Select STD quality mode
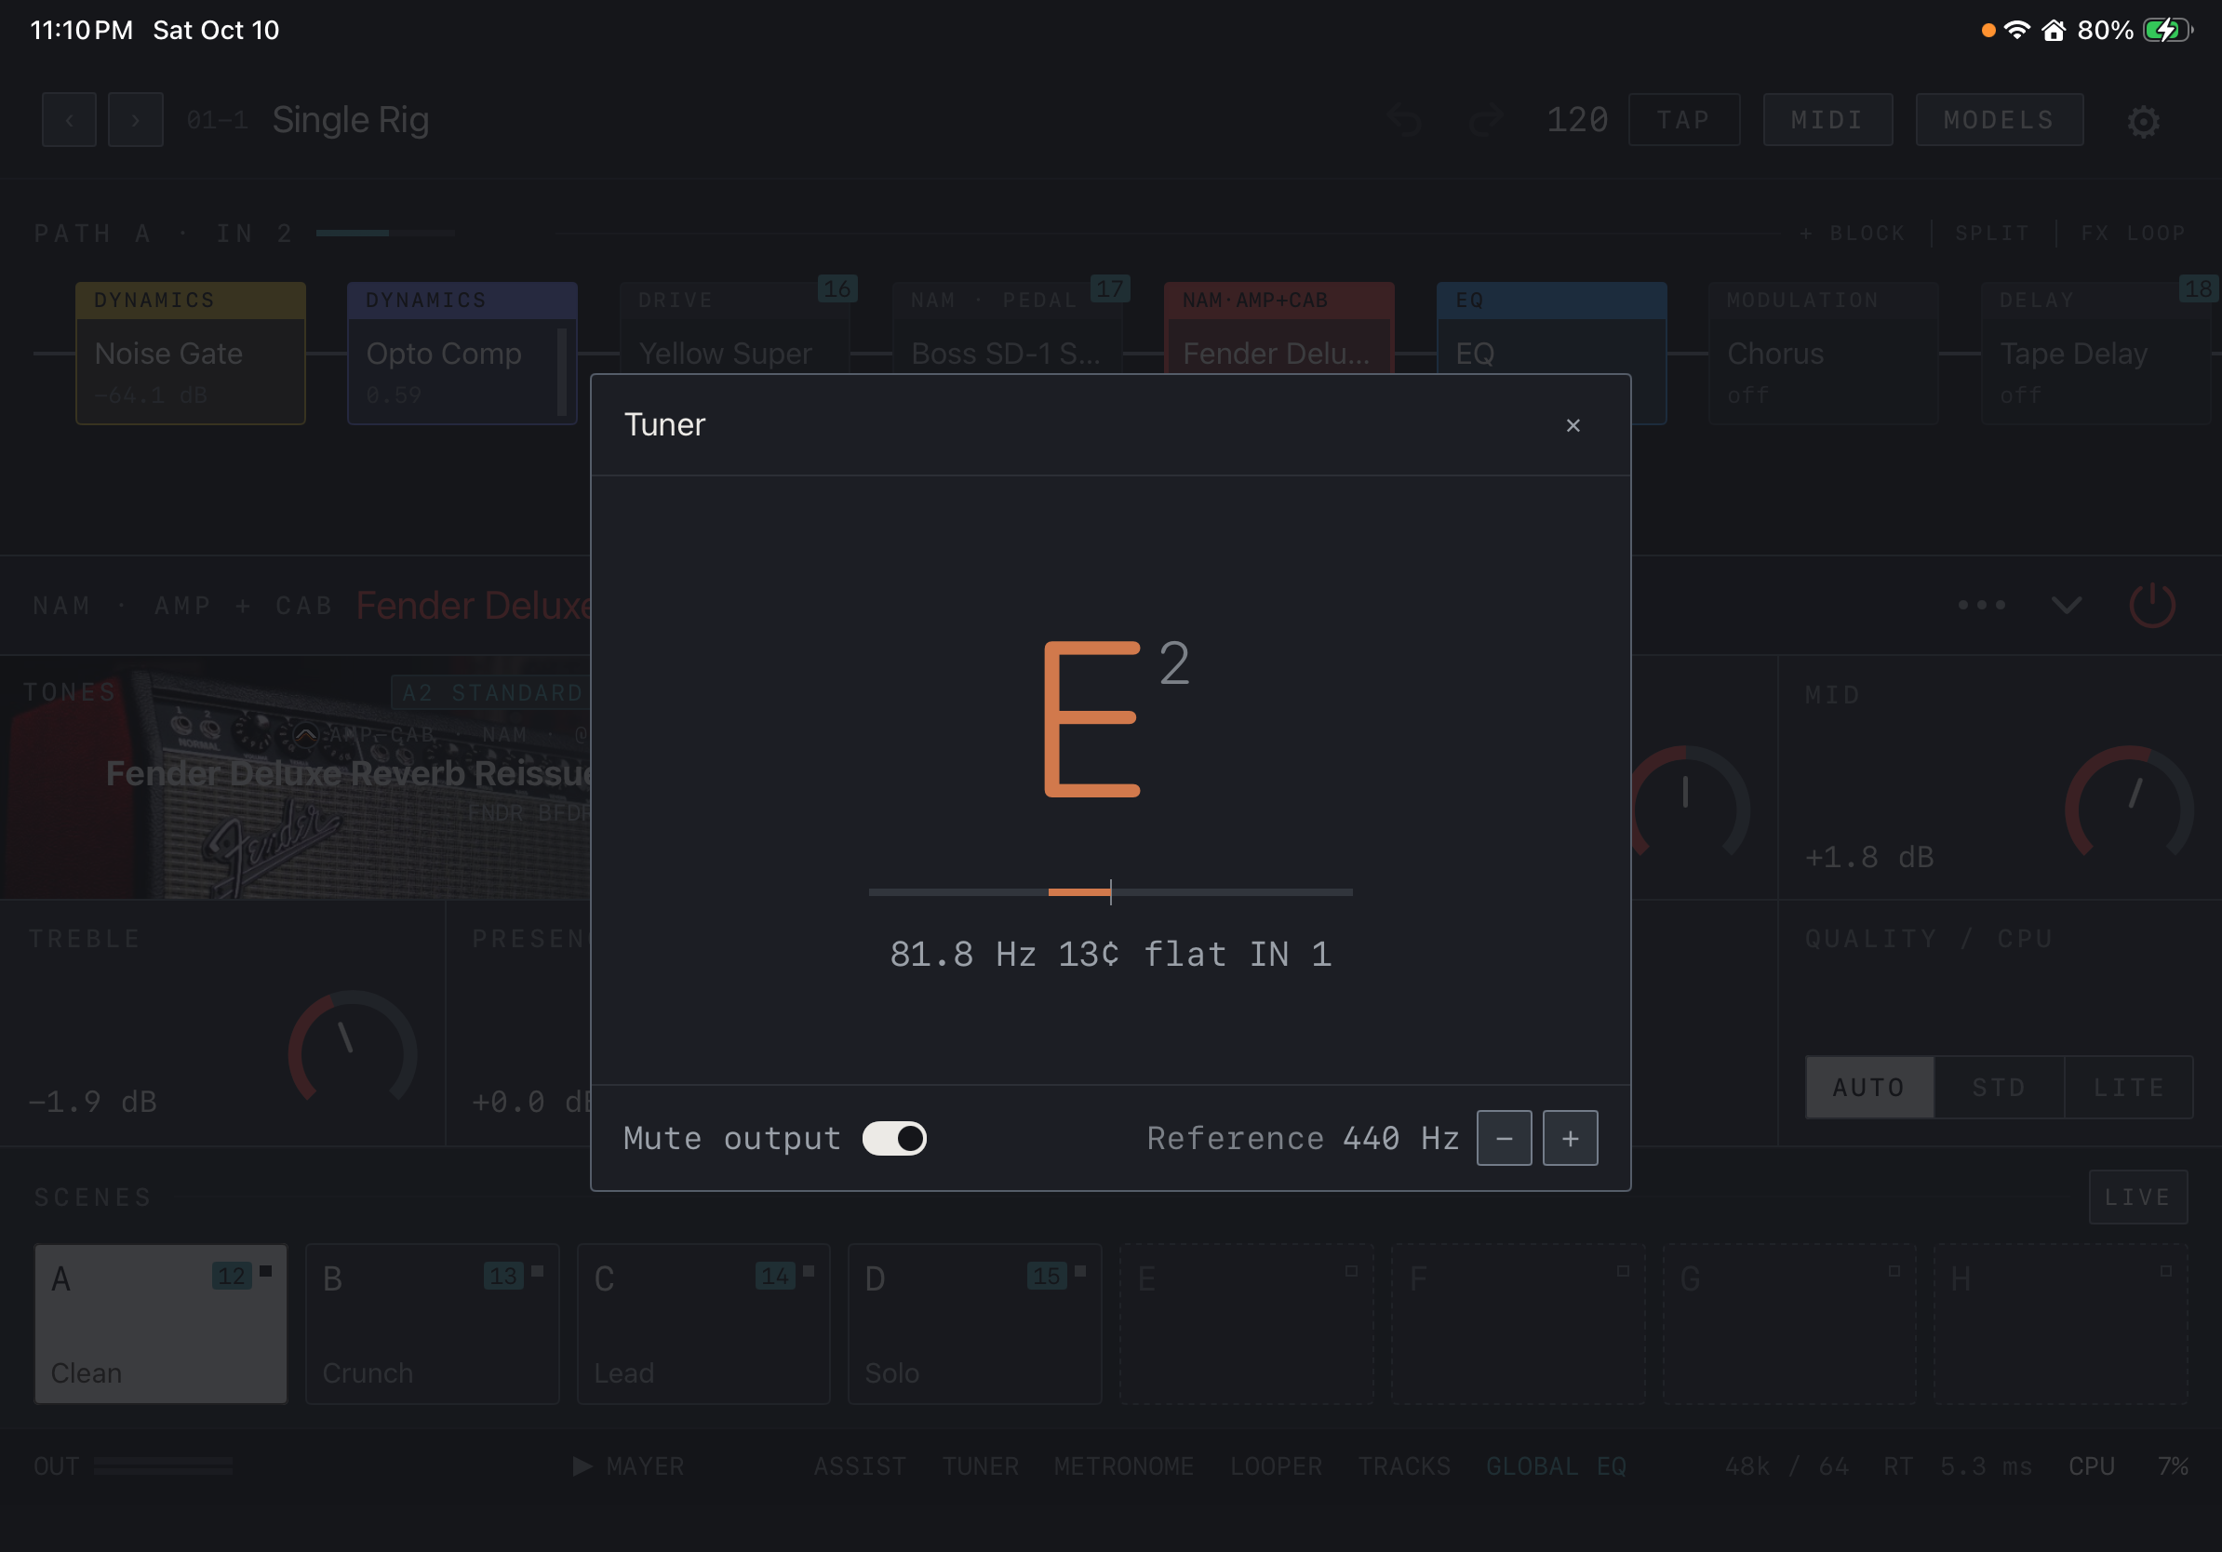This screenshot has height=1552, width=2222. coord(2000,1088)
